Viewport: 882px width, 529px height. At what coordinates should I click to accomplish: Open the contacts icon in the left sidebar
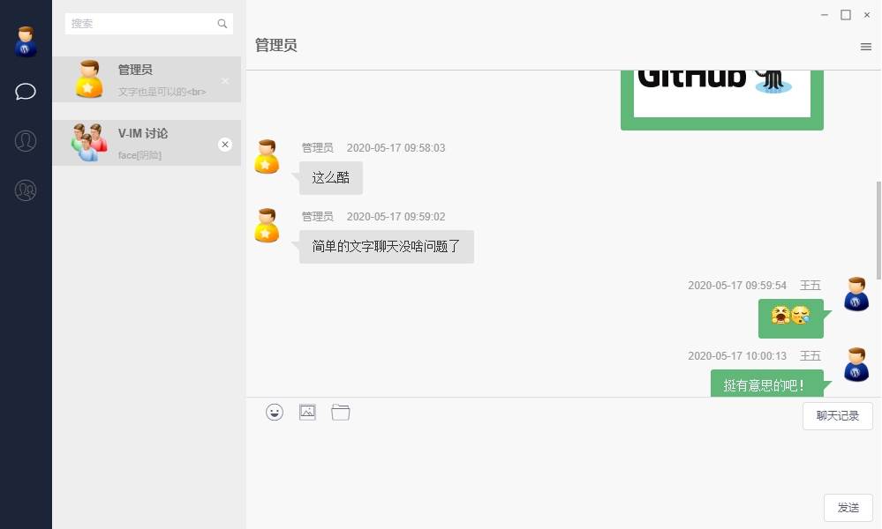pyautogui.click(x=26, y=141)
